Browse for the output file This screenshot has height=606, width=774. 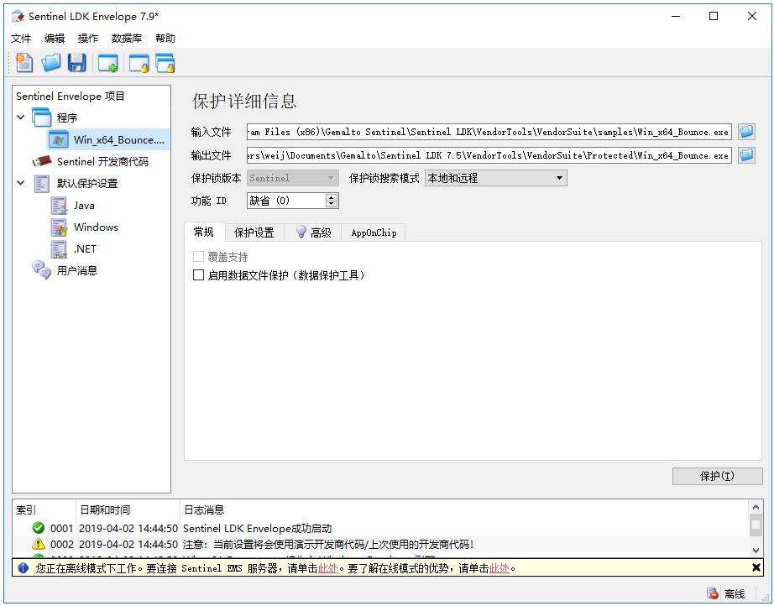point(745,155)
